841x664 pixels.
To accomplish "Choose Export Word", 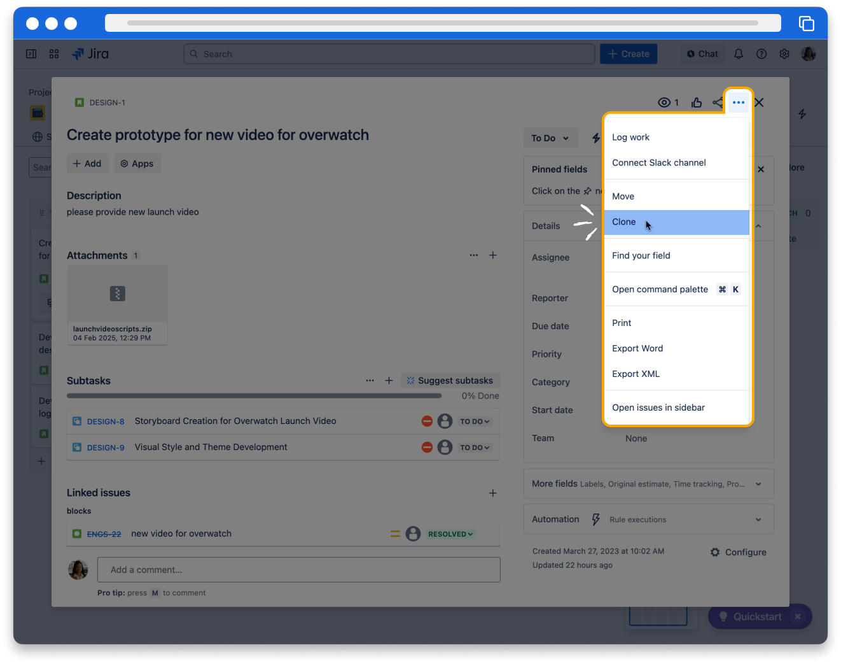I will tap(676, 349).
